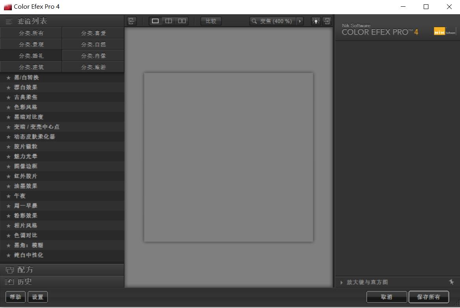Click the 配方 recipes icon

10,270
